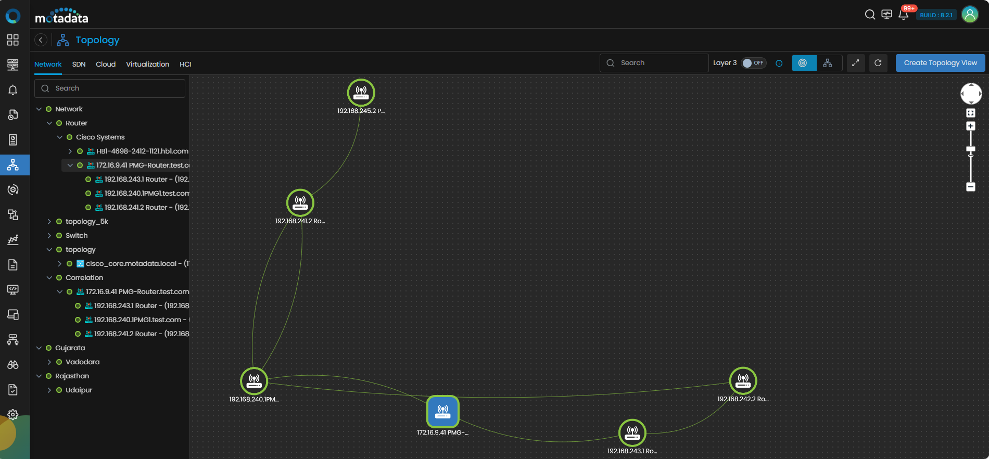The height and width of the screenshot is (459, 989).
Task: Click the motadata logo
Action: [61, 16]
